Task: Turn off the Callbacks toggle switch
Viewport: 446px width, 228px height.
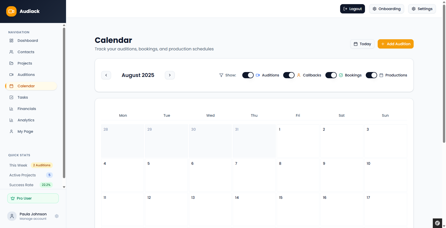Action: 289,75
